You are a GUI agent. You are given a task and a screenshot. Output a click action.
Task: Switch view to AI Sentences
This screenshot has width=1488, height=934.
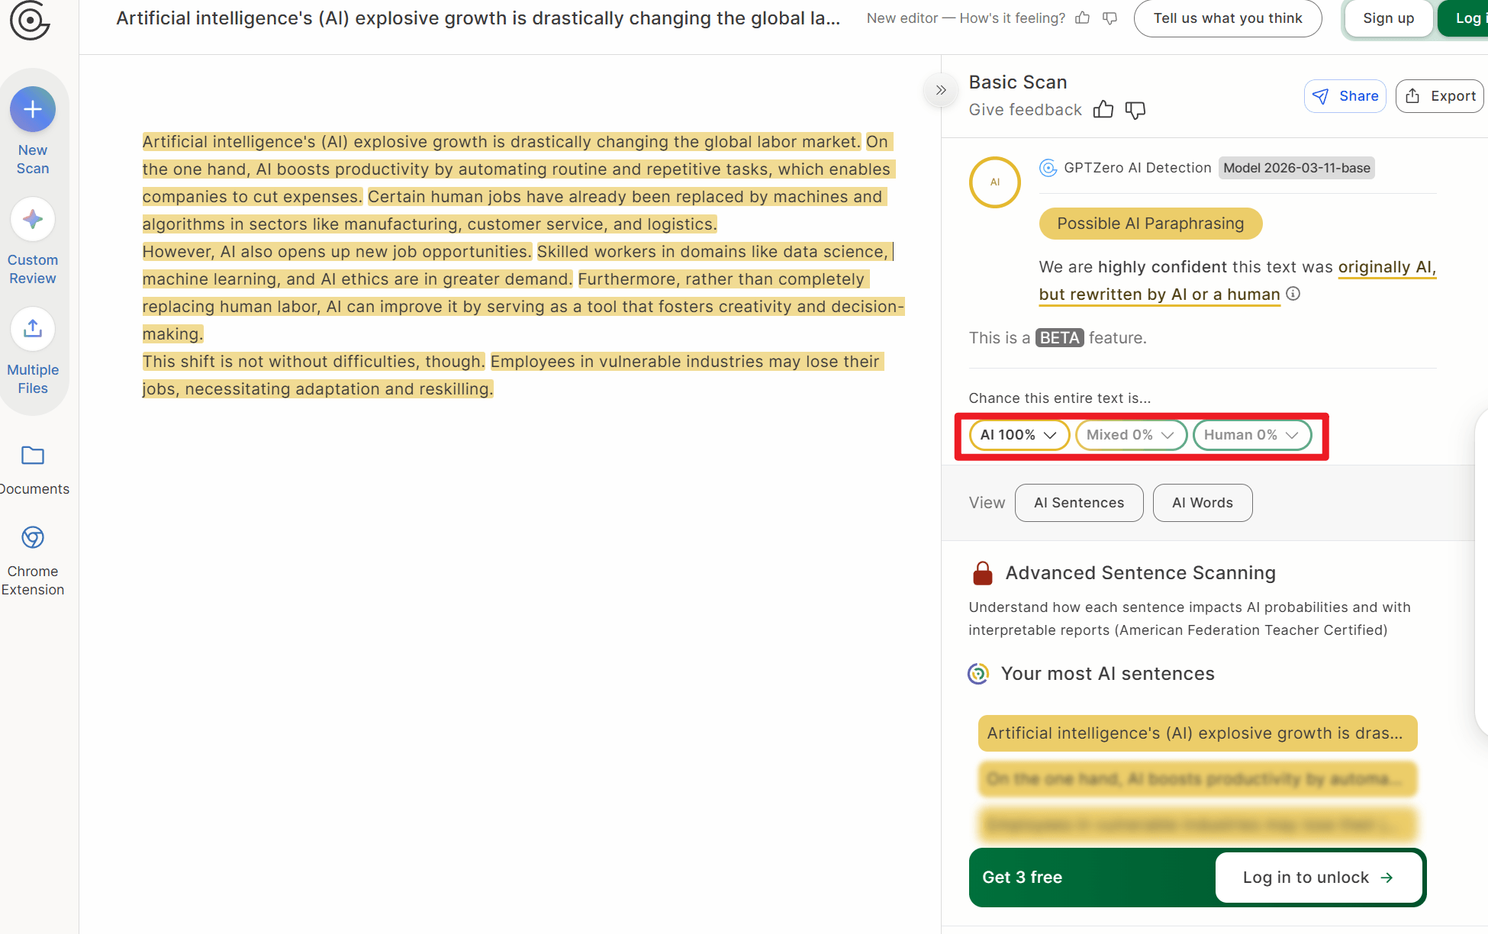click(x=1079, y=503)
